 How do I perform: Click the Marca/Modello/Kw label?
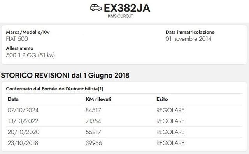[28, 32]
